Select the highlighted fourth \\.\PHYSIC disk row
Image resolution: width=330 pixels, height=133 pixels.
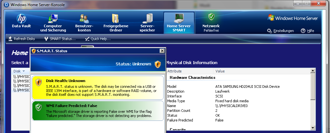(21, 90)
